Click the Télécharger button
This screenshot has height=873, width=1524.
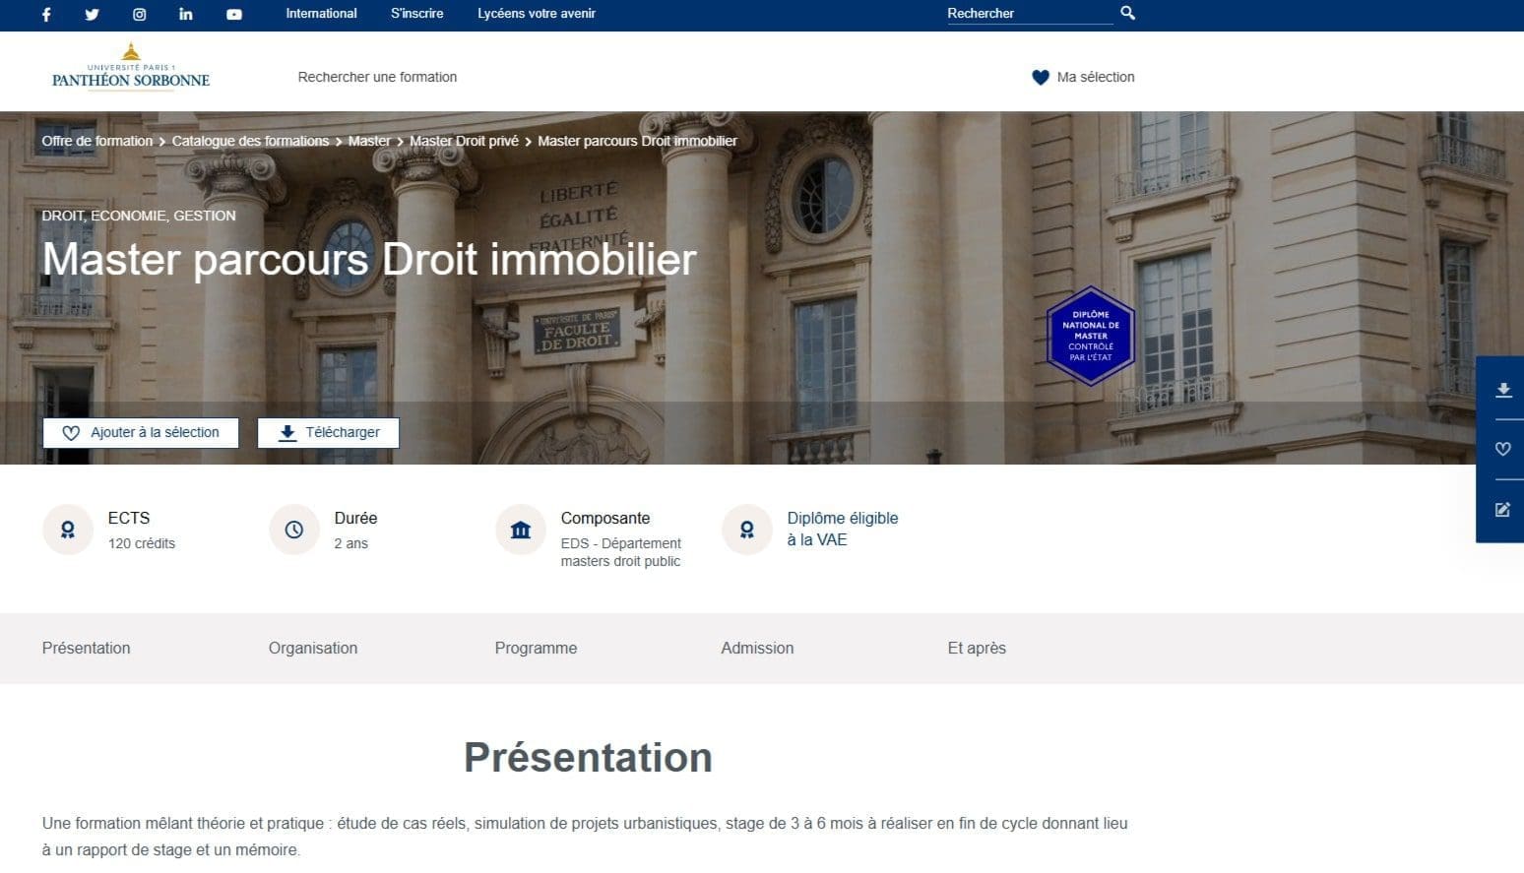click(x=328, y=432)
